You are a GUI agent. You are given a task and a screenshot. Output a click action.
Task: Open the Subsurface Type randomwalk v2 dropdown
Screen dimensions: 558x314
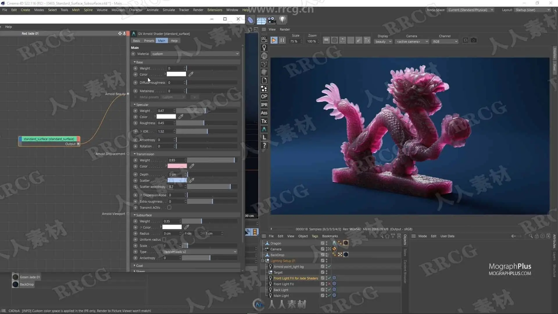pyautogui.click(x=200, y=252)
